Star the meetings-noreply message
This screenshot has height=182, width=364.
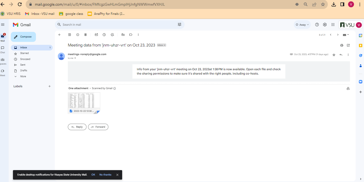pos(334,55)
